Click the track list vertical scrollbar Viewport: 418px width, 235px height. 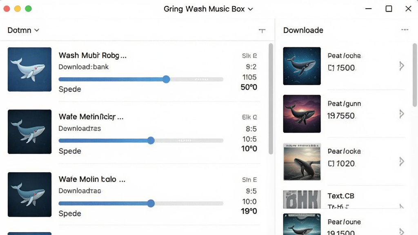tap(271, 99)
